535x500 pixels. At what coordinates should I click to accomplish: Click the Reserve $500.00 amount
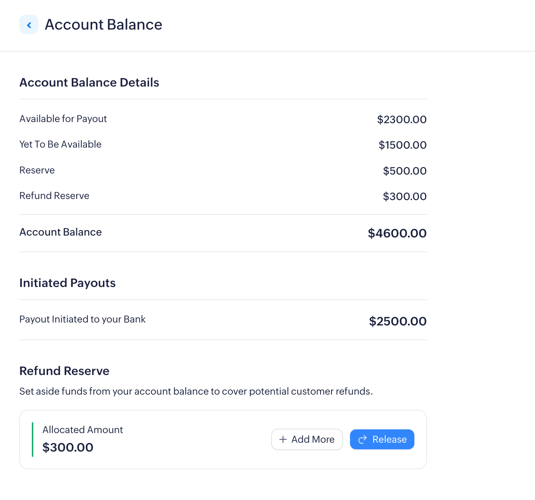(404, 171)
